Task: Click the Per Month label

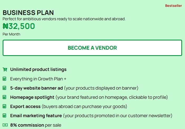Action: tap(11, 34)
